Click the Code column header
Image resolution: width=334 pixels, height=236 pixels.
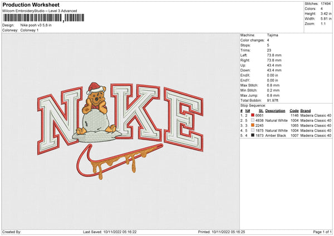[294, 110]
